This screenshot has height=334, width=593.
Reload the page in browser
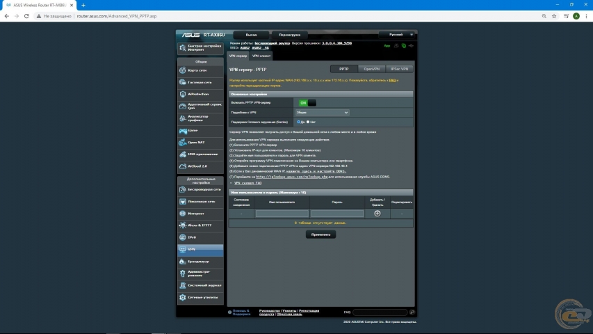(x=26, y=16)
